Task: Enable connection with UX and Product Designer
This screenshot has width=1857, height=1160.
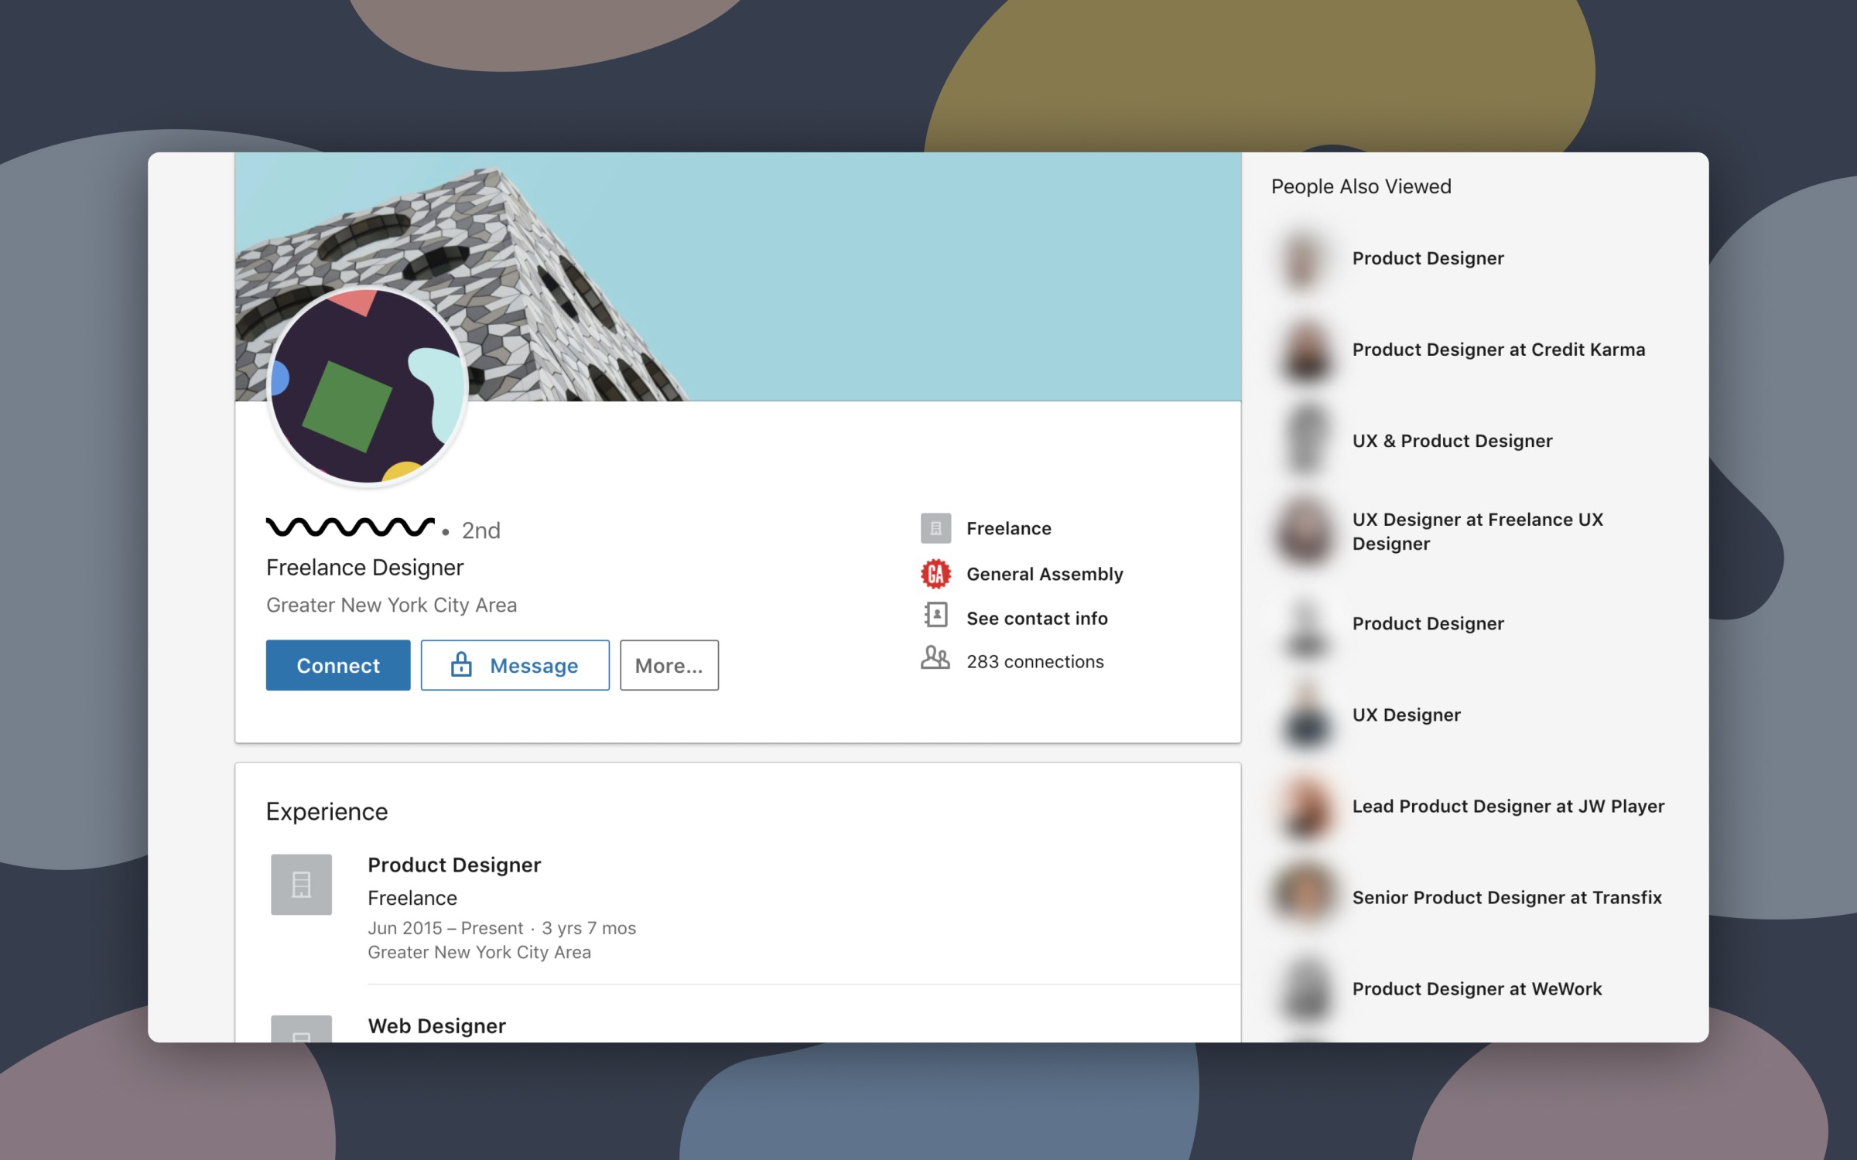Action: tap(1452, 440)
